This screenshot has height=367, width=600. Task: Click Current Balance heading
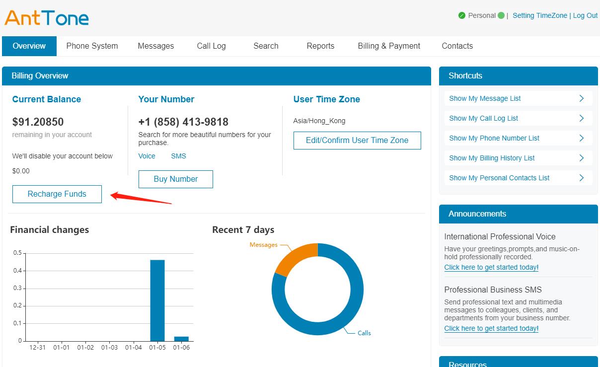click(x=47, y=99)
